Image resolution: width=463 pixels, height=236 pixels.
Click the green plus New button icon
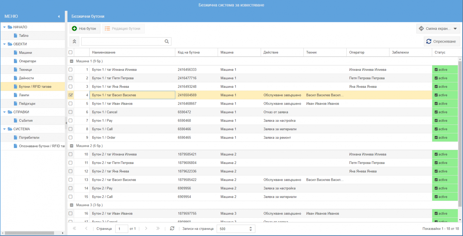(x=74, y=29)
